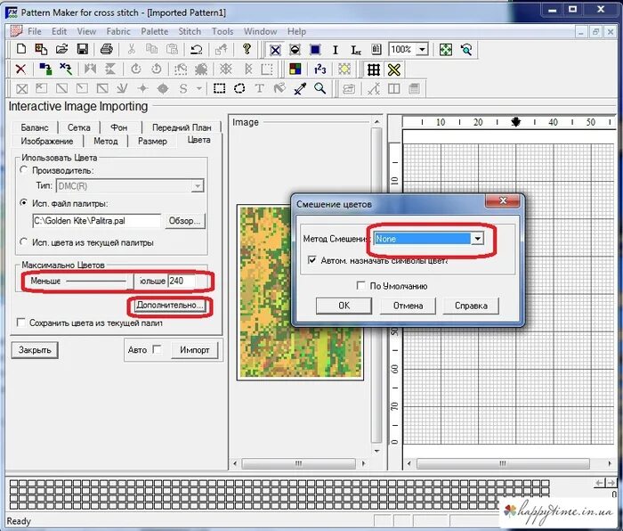Screen dimensions: 623x531
Task: Click the Information 'I' toolbar icon
Action: [x=336, y=50]
